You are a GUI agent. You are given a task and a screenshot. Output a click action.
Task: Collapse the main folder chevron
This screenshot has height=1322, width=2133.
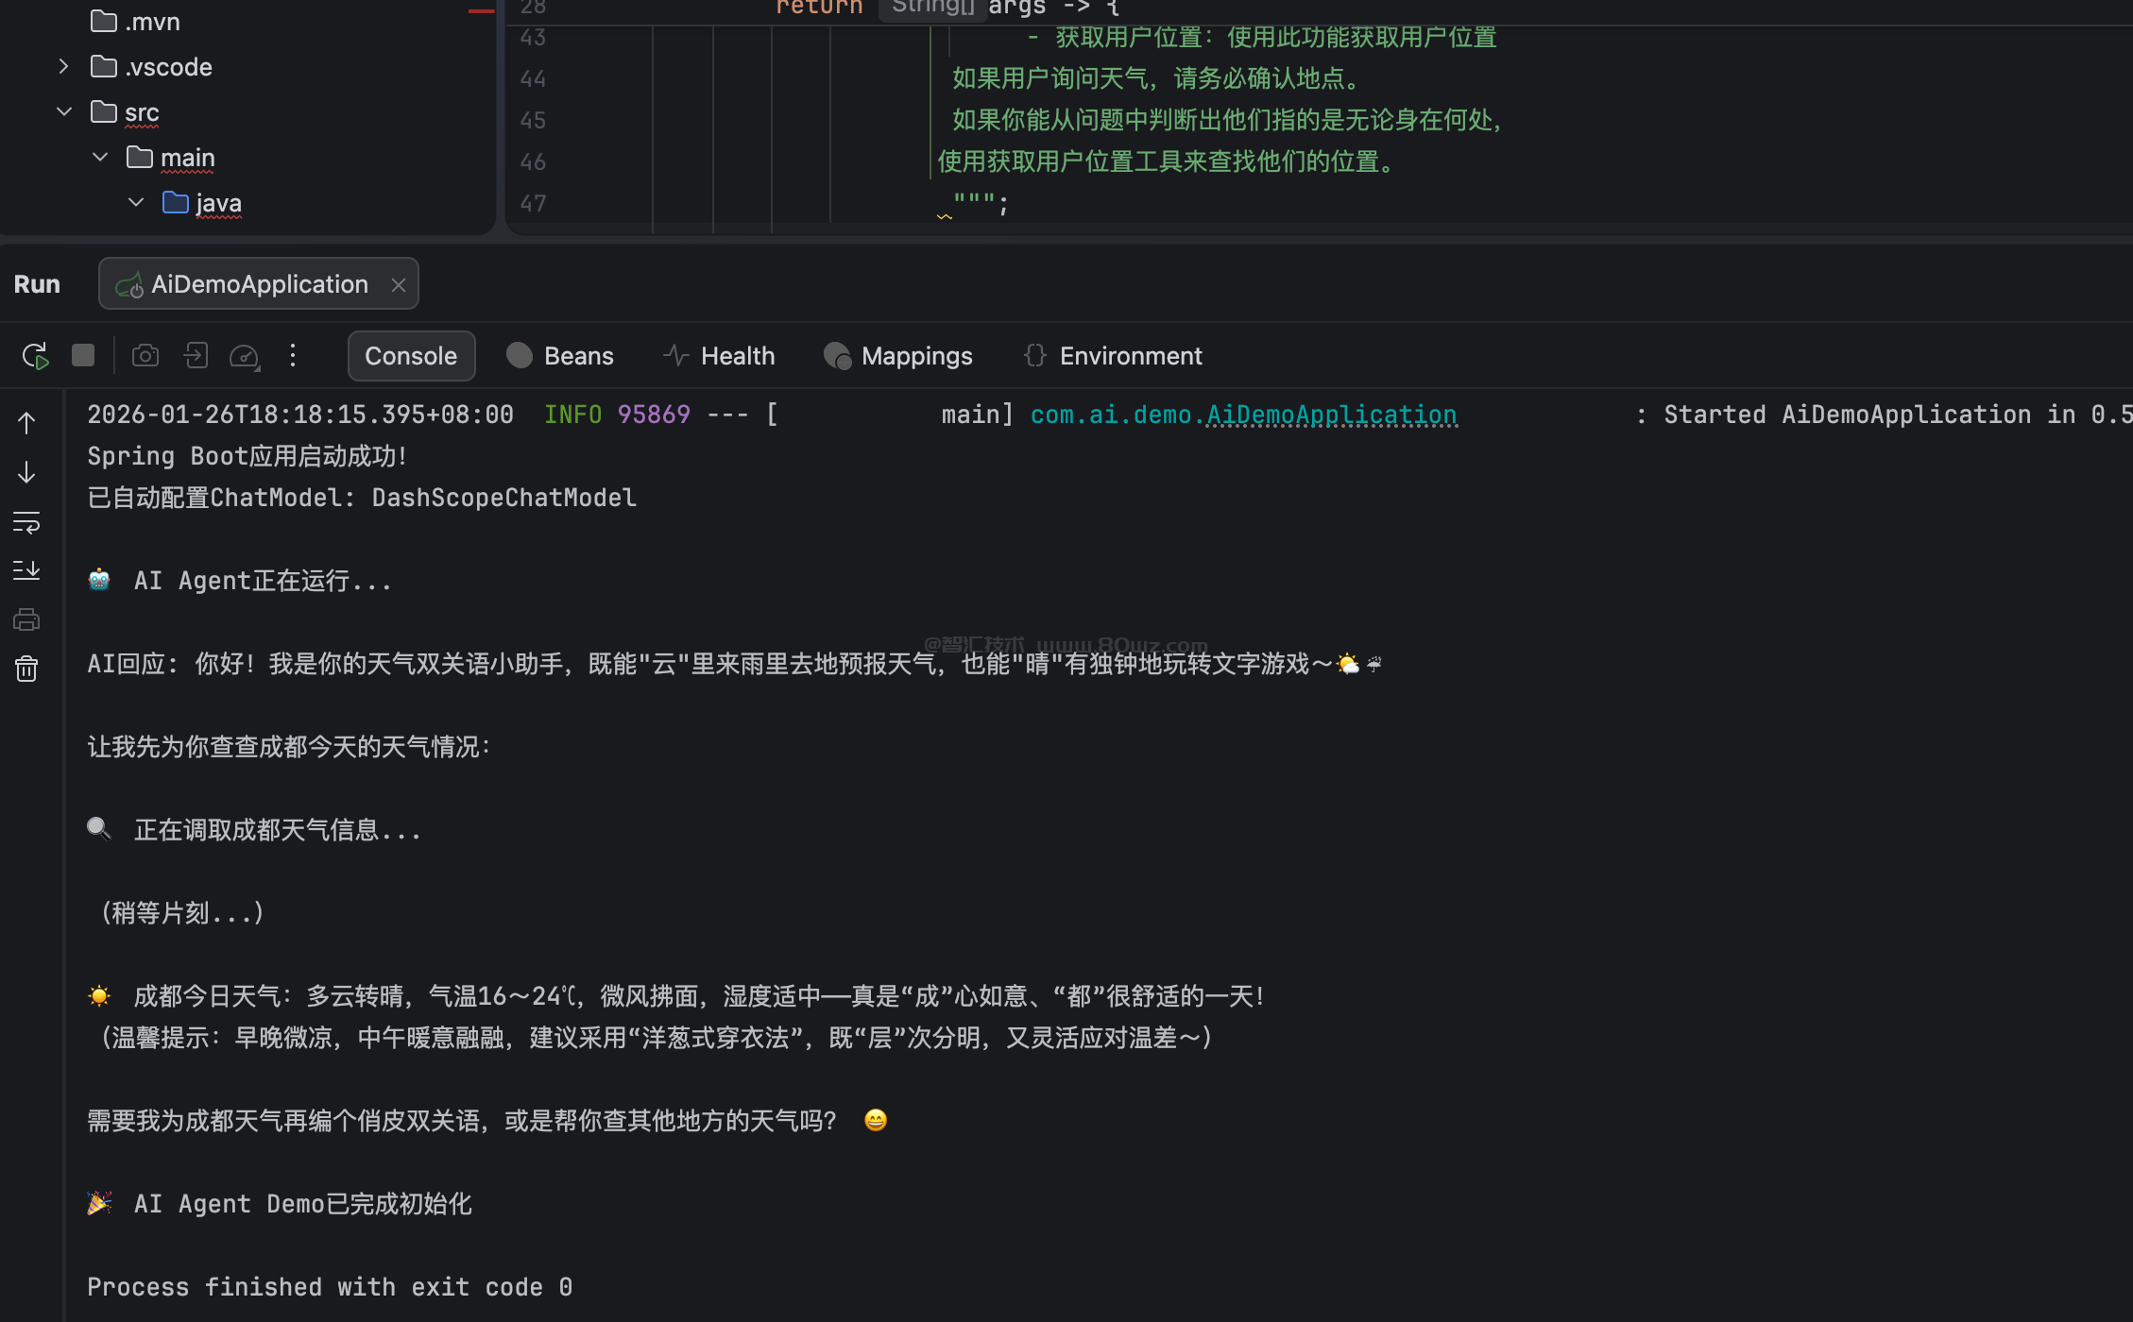pyautogui.click(x=100, y=158)
